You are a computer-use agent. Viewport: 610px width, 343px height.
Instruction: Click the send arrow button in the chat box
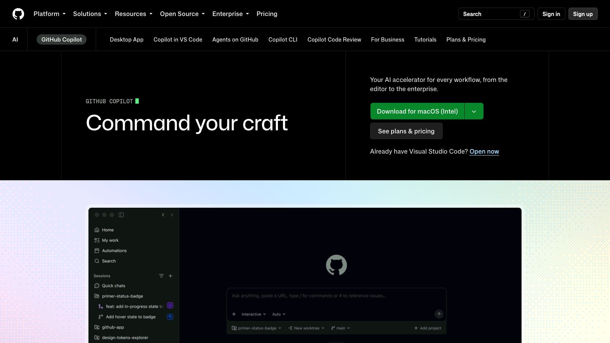[x=439, y=314]
